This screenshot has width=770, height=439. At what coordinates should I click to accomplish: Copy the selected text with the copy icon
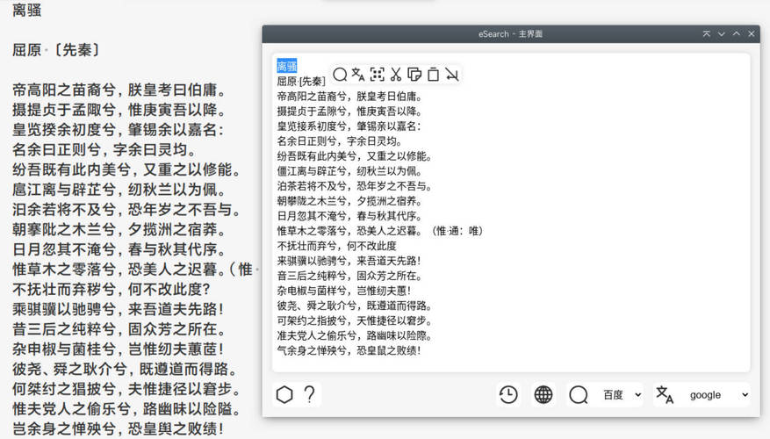pos(414,75)
